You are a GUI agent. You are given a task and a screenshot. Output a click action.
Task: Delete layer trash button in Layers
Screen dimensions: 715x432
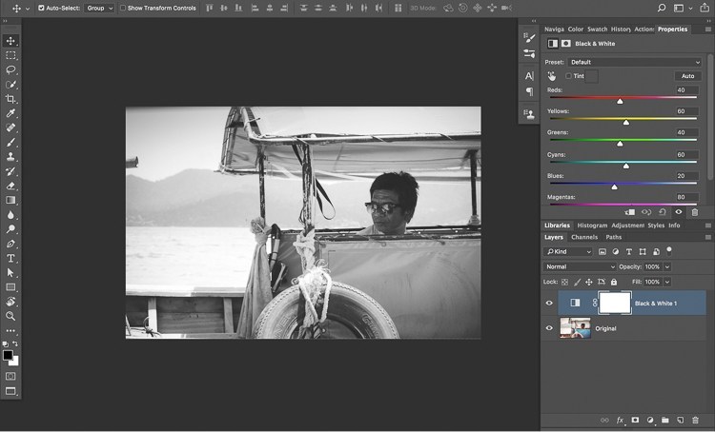695,421
